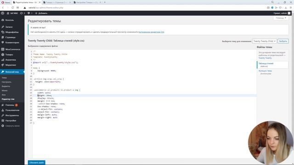Click the @import url line in editor
This screenshot has width=294, height=165.
[56, 62]
